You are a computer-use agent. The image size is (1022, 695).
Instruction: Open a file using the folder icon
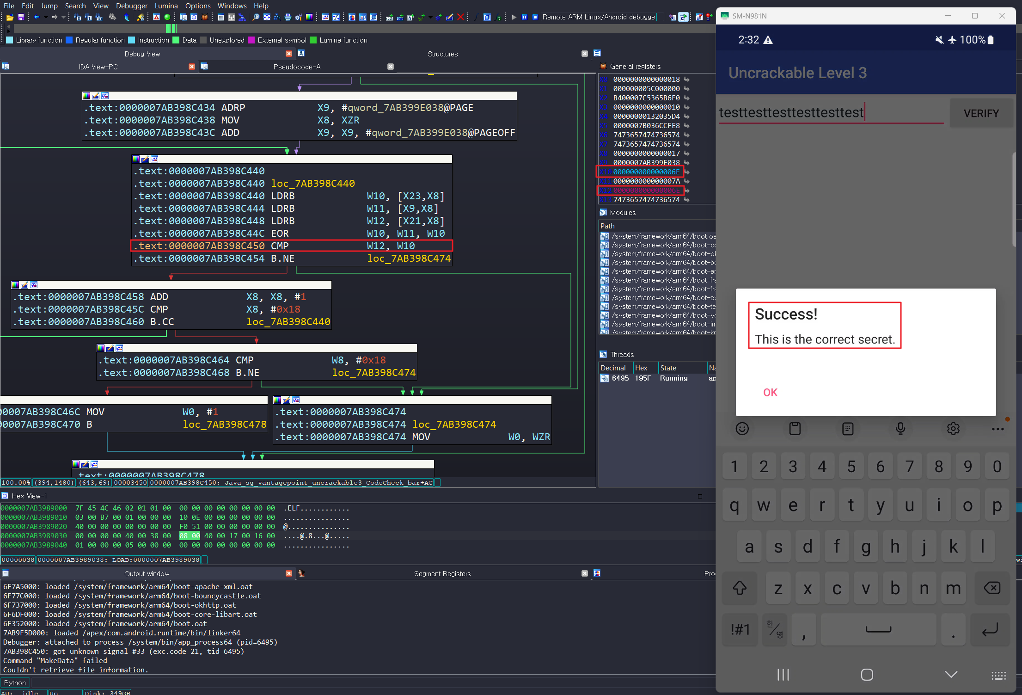click(x=10, y=17)
